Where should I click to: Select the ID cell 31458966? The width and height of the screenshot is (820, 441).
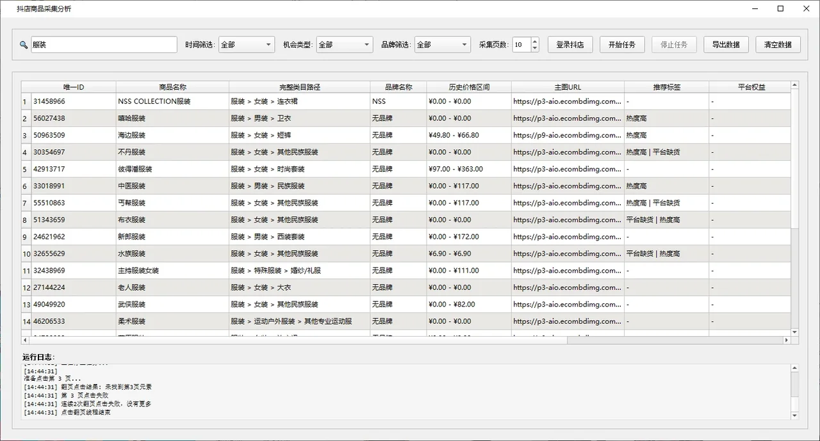click(74, 101)
